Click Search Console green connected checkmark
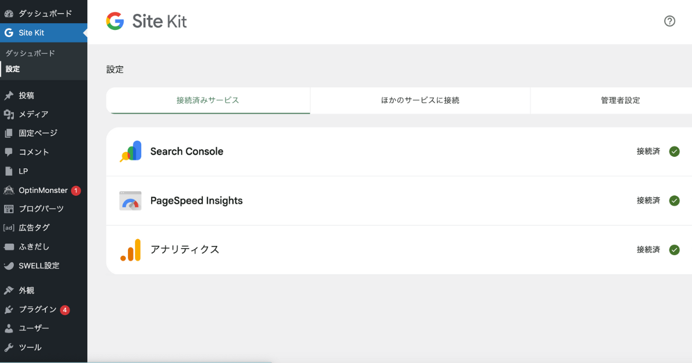Screen dimensions: 692x363 674,152
